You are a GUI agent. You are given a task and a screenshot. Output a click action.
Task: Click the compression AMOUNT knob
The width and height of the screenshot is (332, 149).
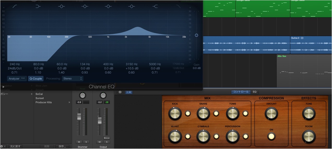point(271,114)
